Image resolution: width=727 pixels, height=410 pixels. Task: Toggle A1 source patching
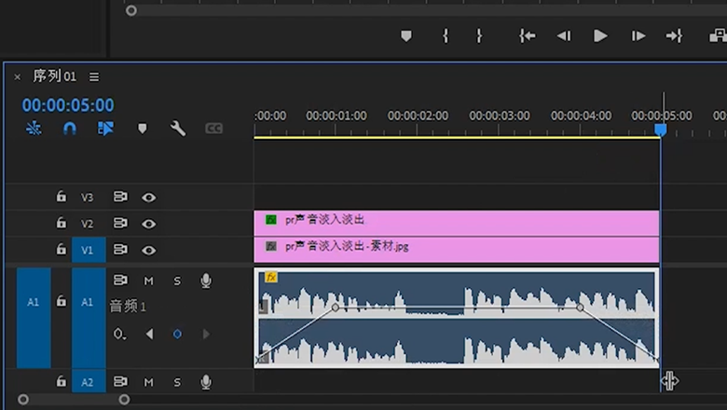pos(34,318)
